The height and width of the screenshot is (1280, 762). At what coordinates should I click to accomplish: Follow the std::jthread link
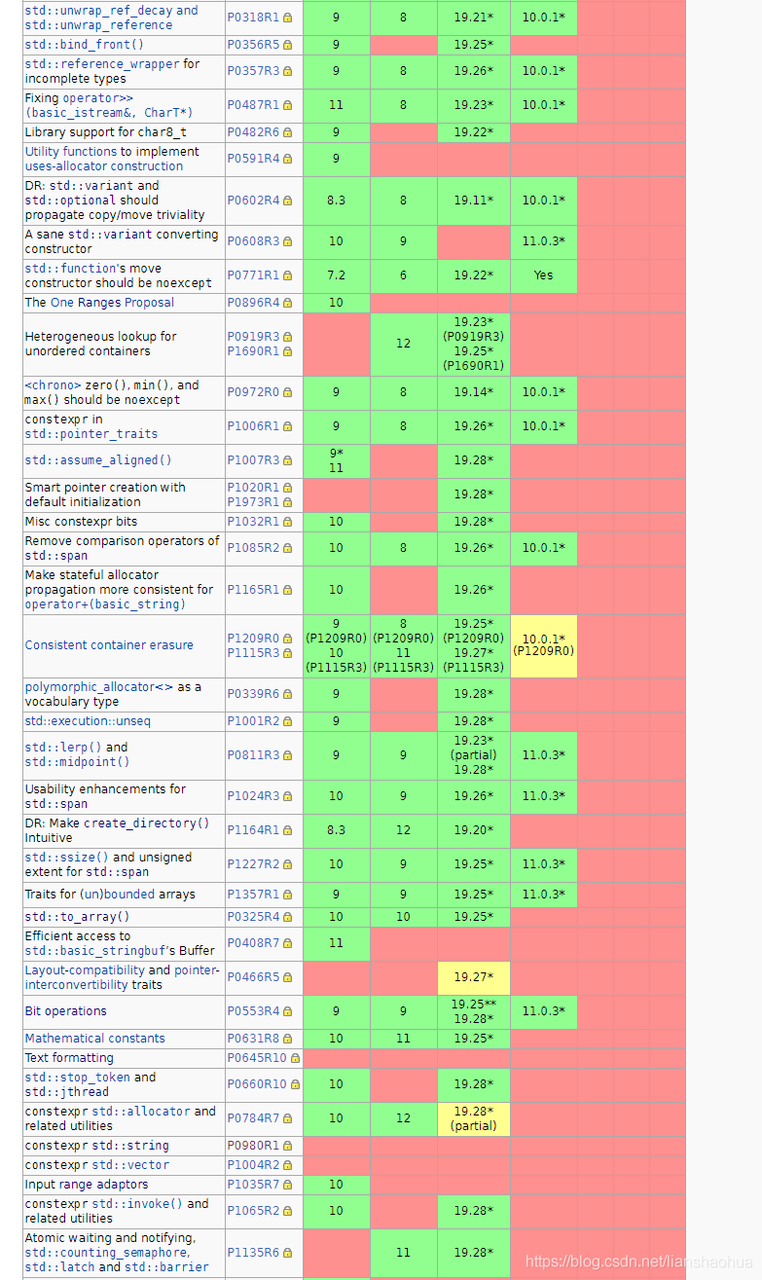click(x=67, y=1092)
